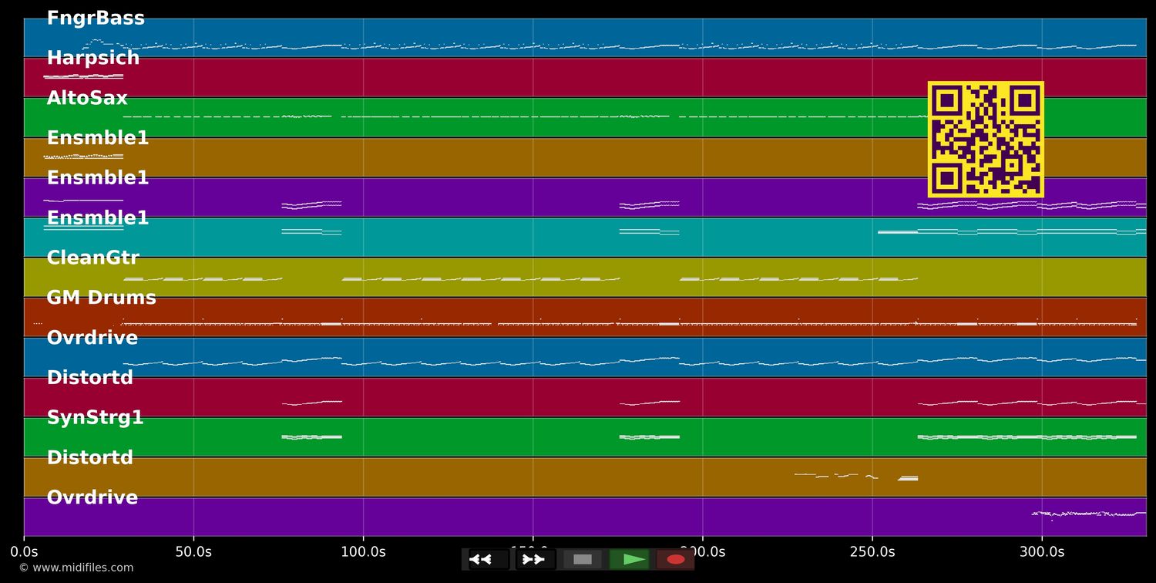
Task: Jump to the 250.0s timeline marker
Action: [872, 552]
